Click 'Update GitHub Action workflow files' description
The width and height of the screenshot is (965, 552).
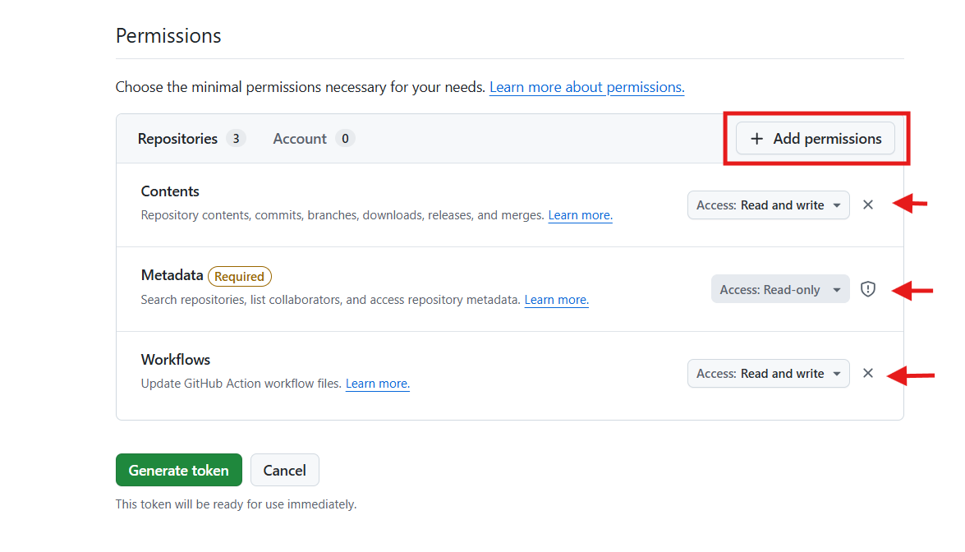(241, 384)
